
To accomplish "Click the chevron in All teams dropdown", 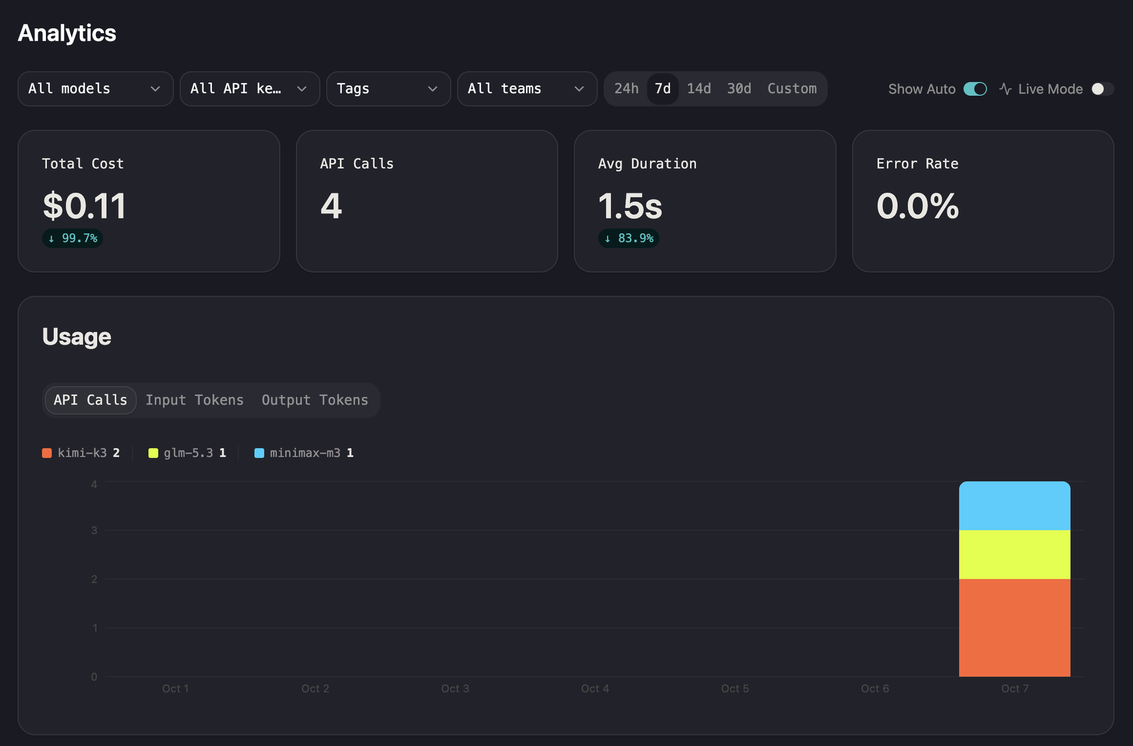I will click(579, 89).
